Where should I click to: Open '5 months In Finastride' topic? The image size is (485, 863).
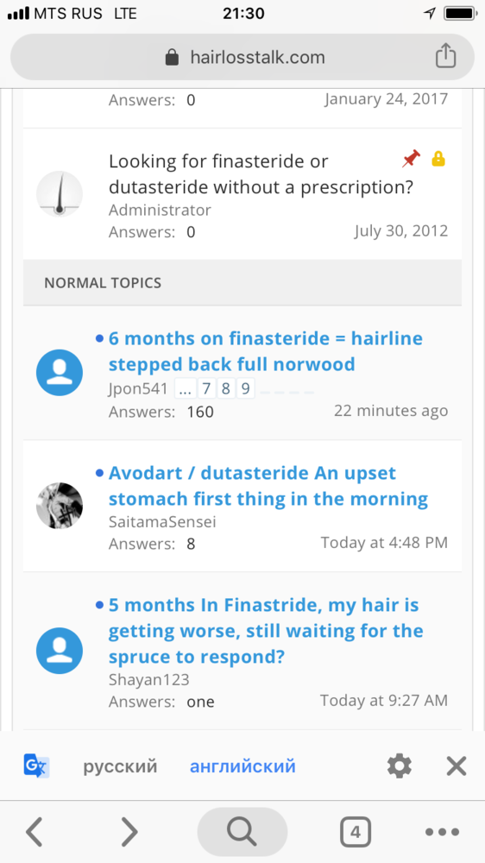pyautogui.click(x=266, y=631)
